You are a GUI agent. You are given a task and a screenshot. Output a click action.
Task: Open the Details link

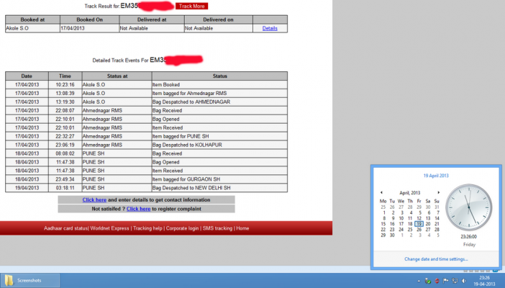point(270,28)
